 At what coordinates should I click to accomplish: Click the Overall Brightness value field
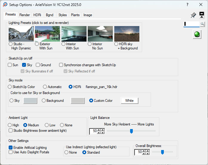pyautogui.click(x=138, y=152)
